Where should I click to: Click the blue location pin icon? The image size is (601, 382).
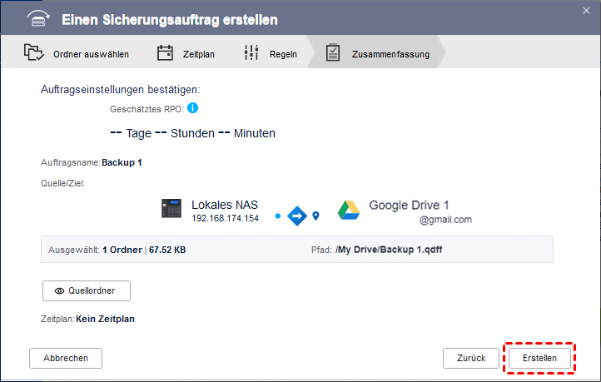pos(316,216)
